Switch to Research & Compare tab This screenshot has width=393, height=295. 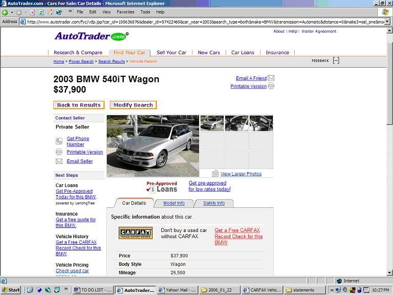pos(78,53)
